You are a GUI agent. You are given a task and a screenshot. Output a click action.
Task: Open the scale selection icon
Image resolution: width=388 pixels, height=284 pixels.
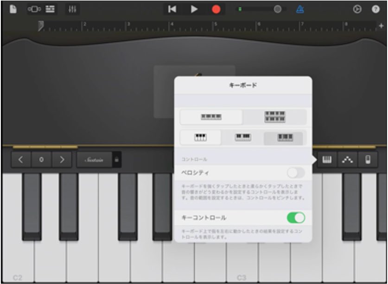(x=368, y=160)
